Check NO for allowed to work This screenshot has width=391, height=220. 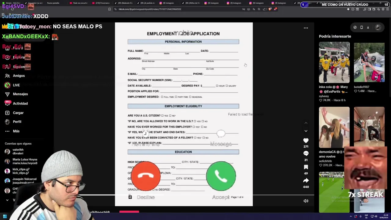(202, 121)
